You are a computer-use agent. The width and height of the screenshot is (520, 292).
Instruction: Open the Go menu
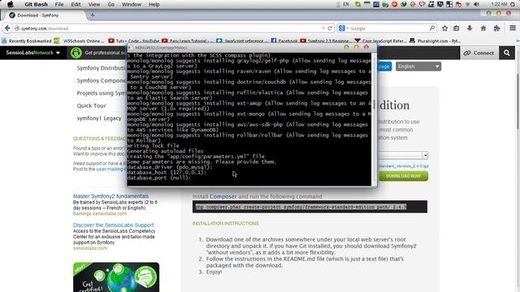[x=110, y=4]
